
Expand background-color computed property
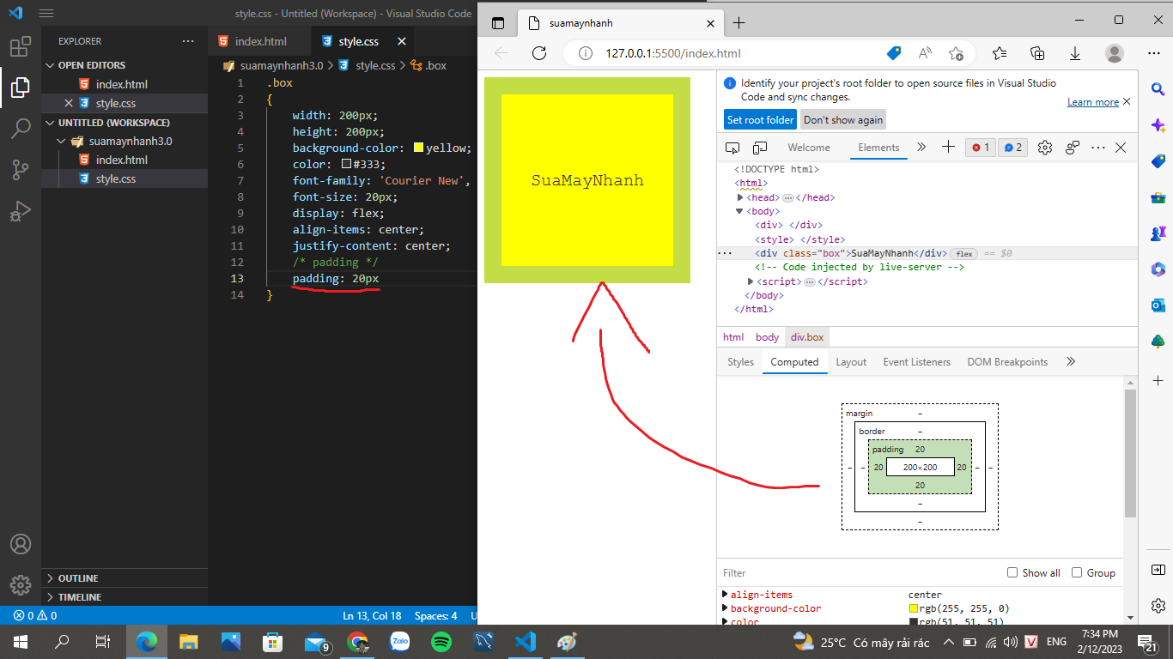(x=725, y=608)
